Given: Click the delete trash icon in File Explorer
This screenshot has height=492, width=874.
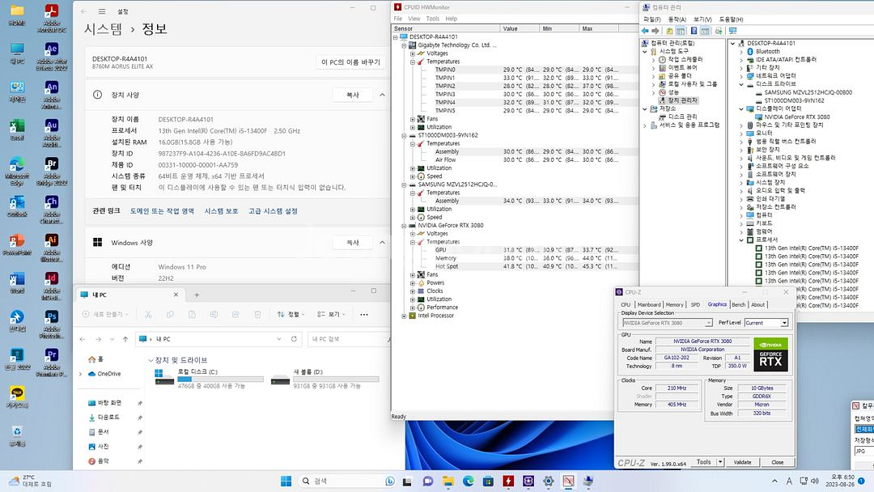Looking at the screenshot, I should click(x=257, y=314).
